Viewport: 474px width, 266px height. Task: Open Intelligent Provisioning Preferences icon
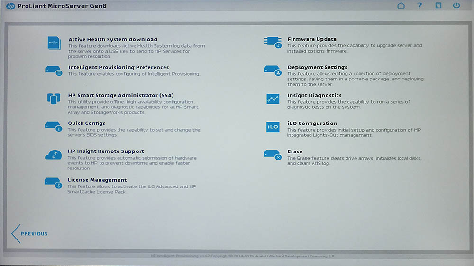click(x=54, y=71)
